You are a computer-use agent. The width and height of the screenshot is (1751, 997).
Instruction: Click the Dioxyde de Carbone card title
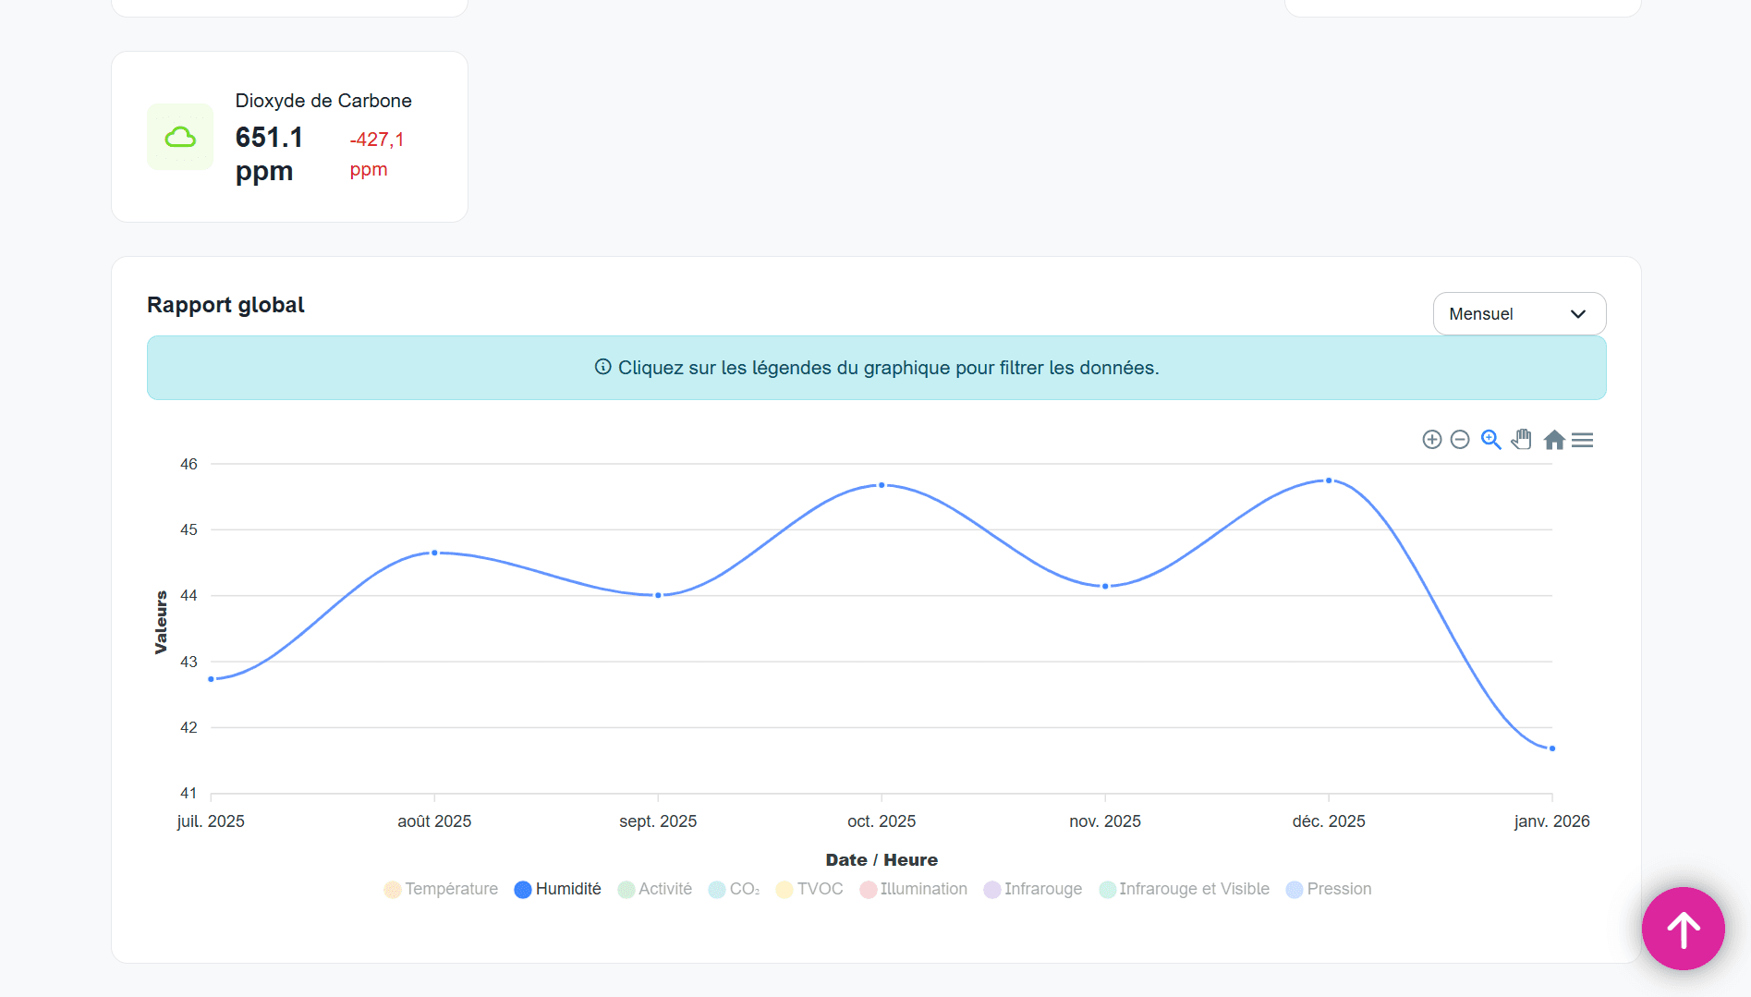pyautogui.click(x=323, y=101)
